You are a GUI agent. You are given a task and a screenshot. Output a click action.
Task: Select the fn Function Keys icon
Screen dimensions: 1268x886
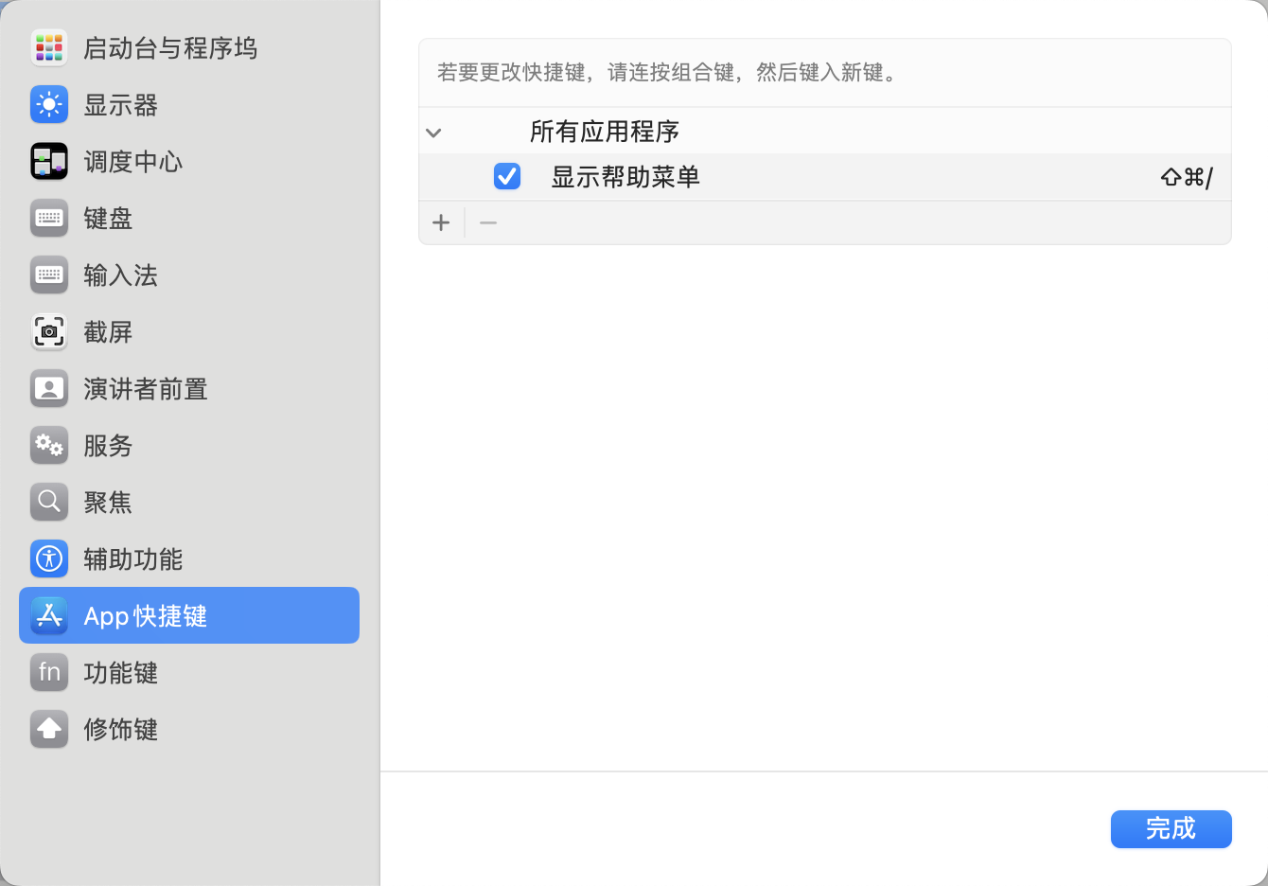[x=49, y=672]
